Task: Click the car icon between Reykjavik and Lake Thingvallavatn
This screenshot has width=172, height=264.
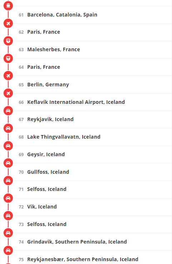Action: tap(8, 128)
